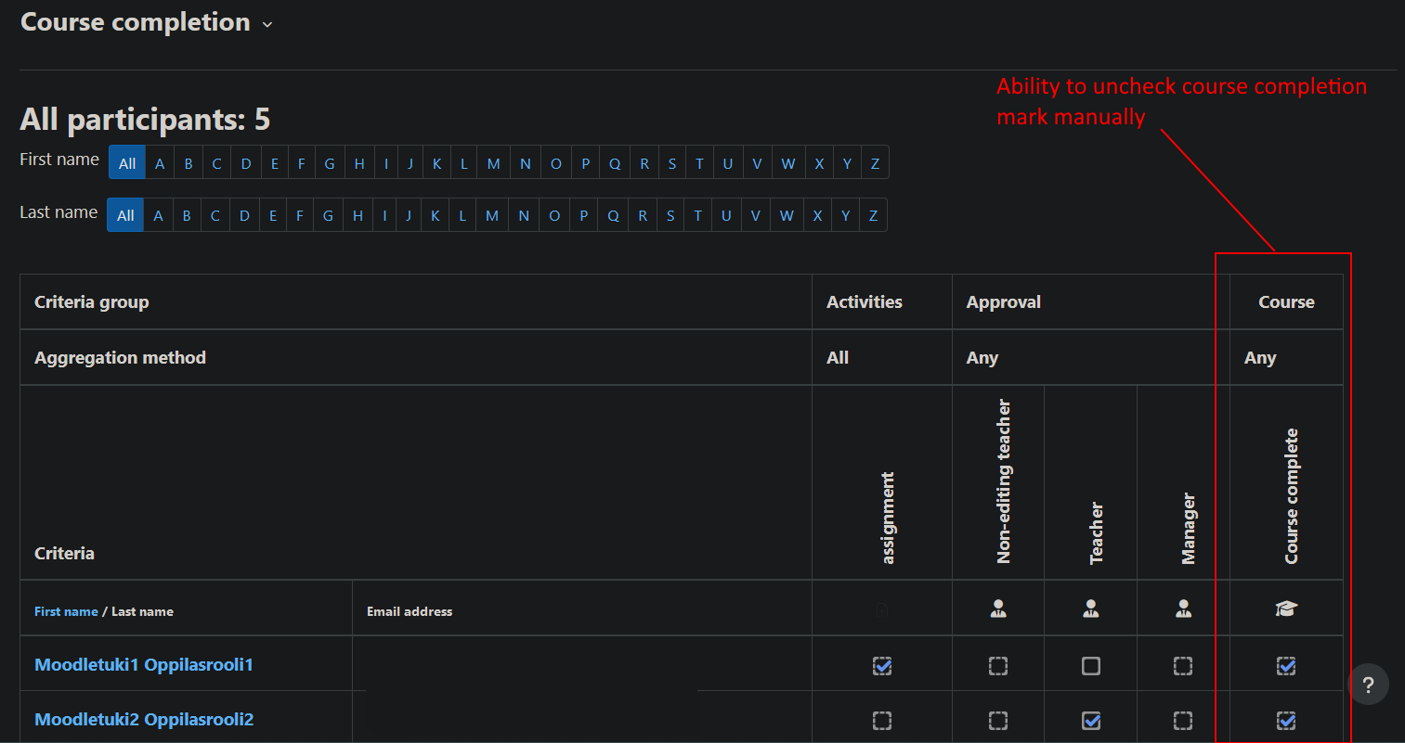Click the Activities criteria group header
The width and height of the screenshot is (1405, 743).
point(865,302)
